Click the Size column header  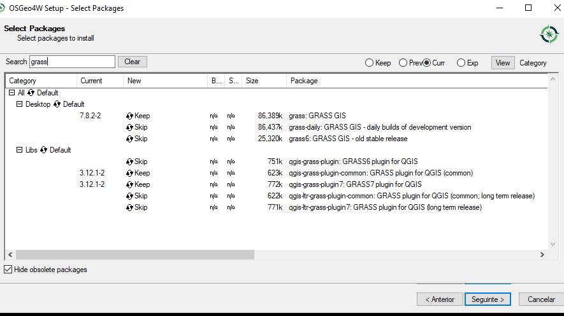264,81
